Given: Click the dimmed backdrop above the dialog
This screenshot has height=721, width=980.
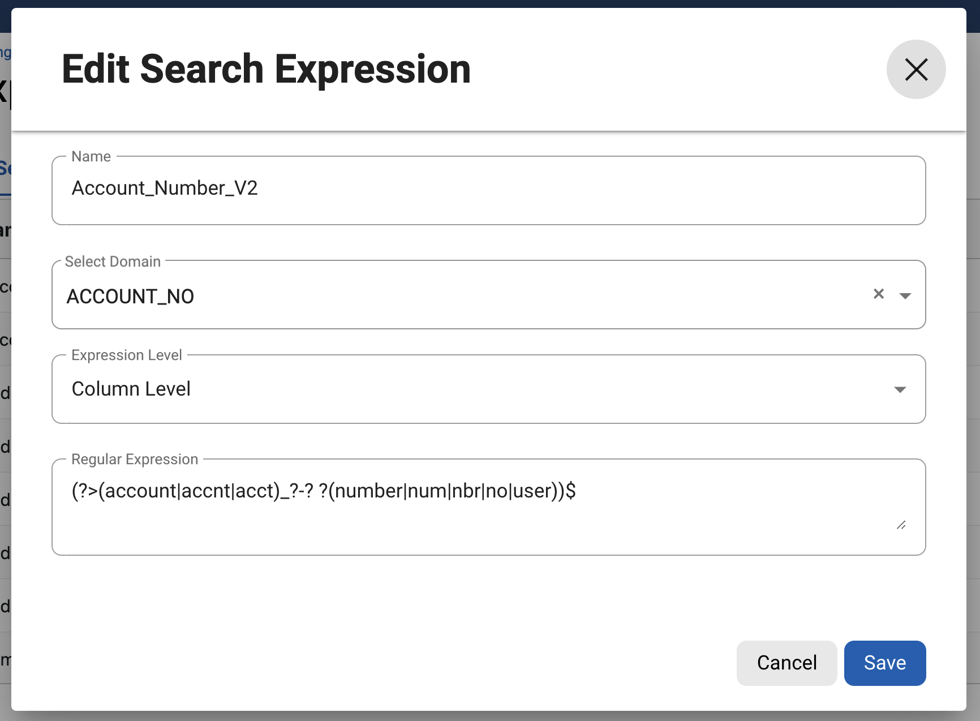Looking at the screenshot, I should point(490,3).
